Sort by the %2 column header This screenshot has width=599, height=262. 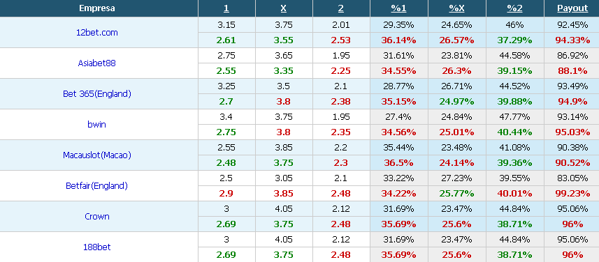coord(515,8)
